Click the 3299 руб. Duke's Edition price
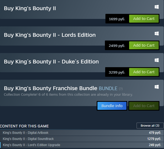This screenshot has height=149, width=164. (117, 72)
